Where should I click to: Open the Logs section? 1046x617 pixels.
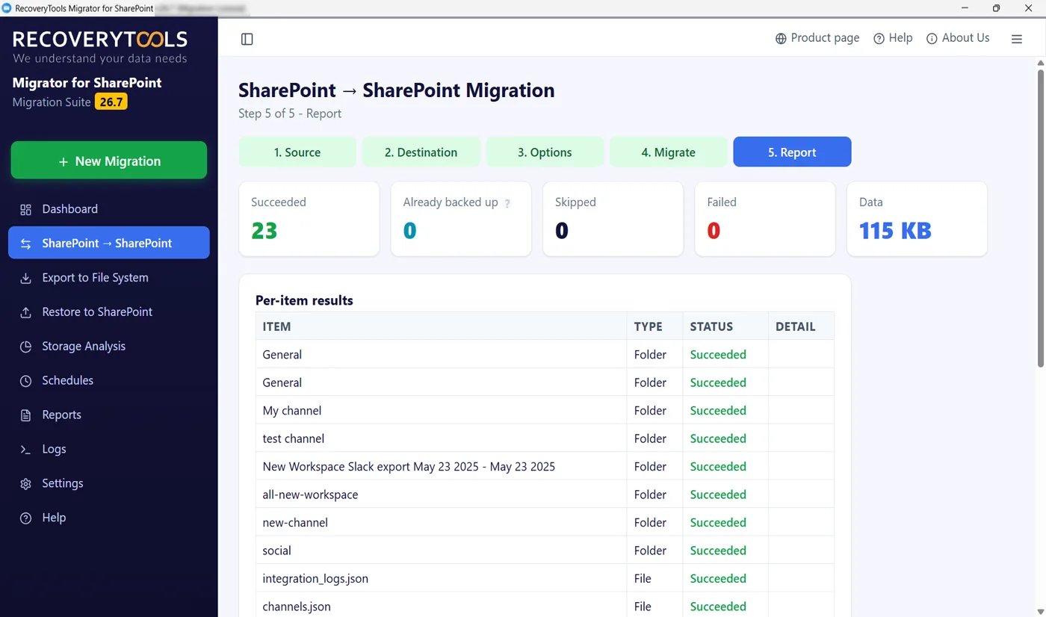(109, 450)
